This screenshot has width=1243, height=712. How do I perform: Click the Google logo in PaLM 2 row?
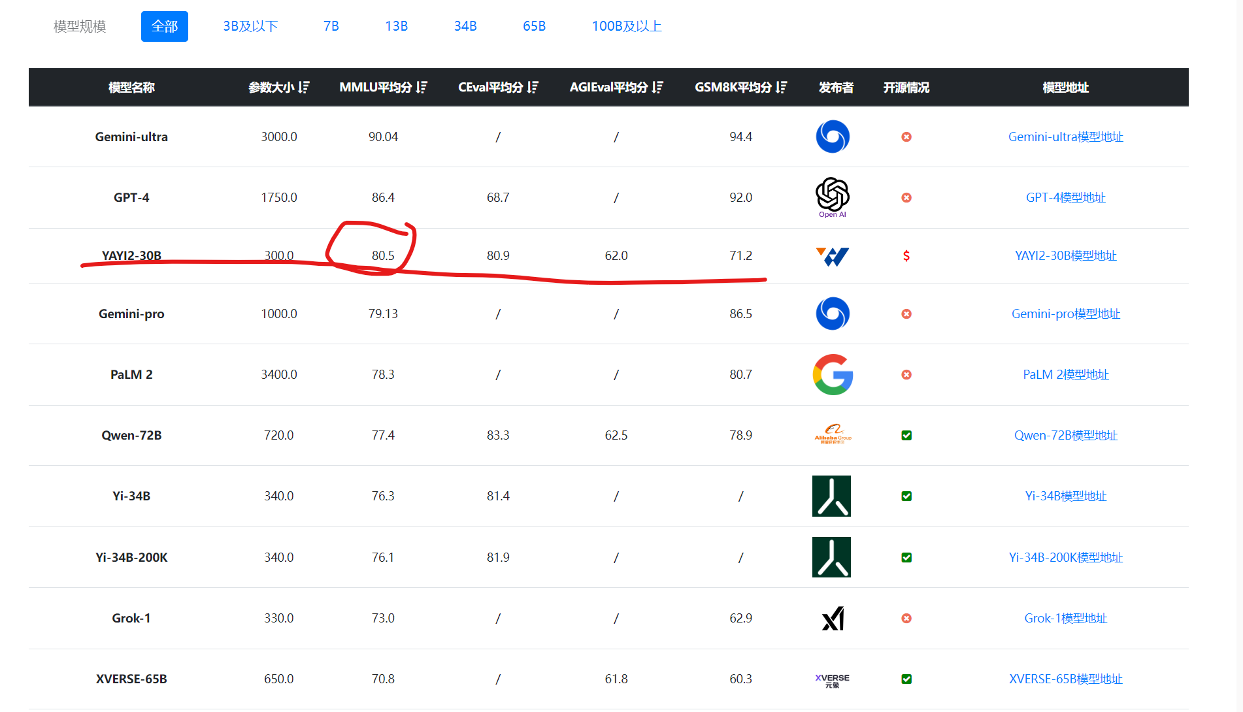[x=832, y=374]
